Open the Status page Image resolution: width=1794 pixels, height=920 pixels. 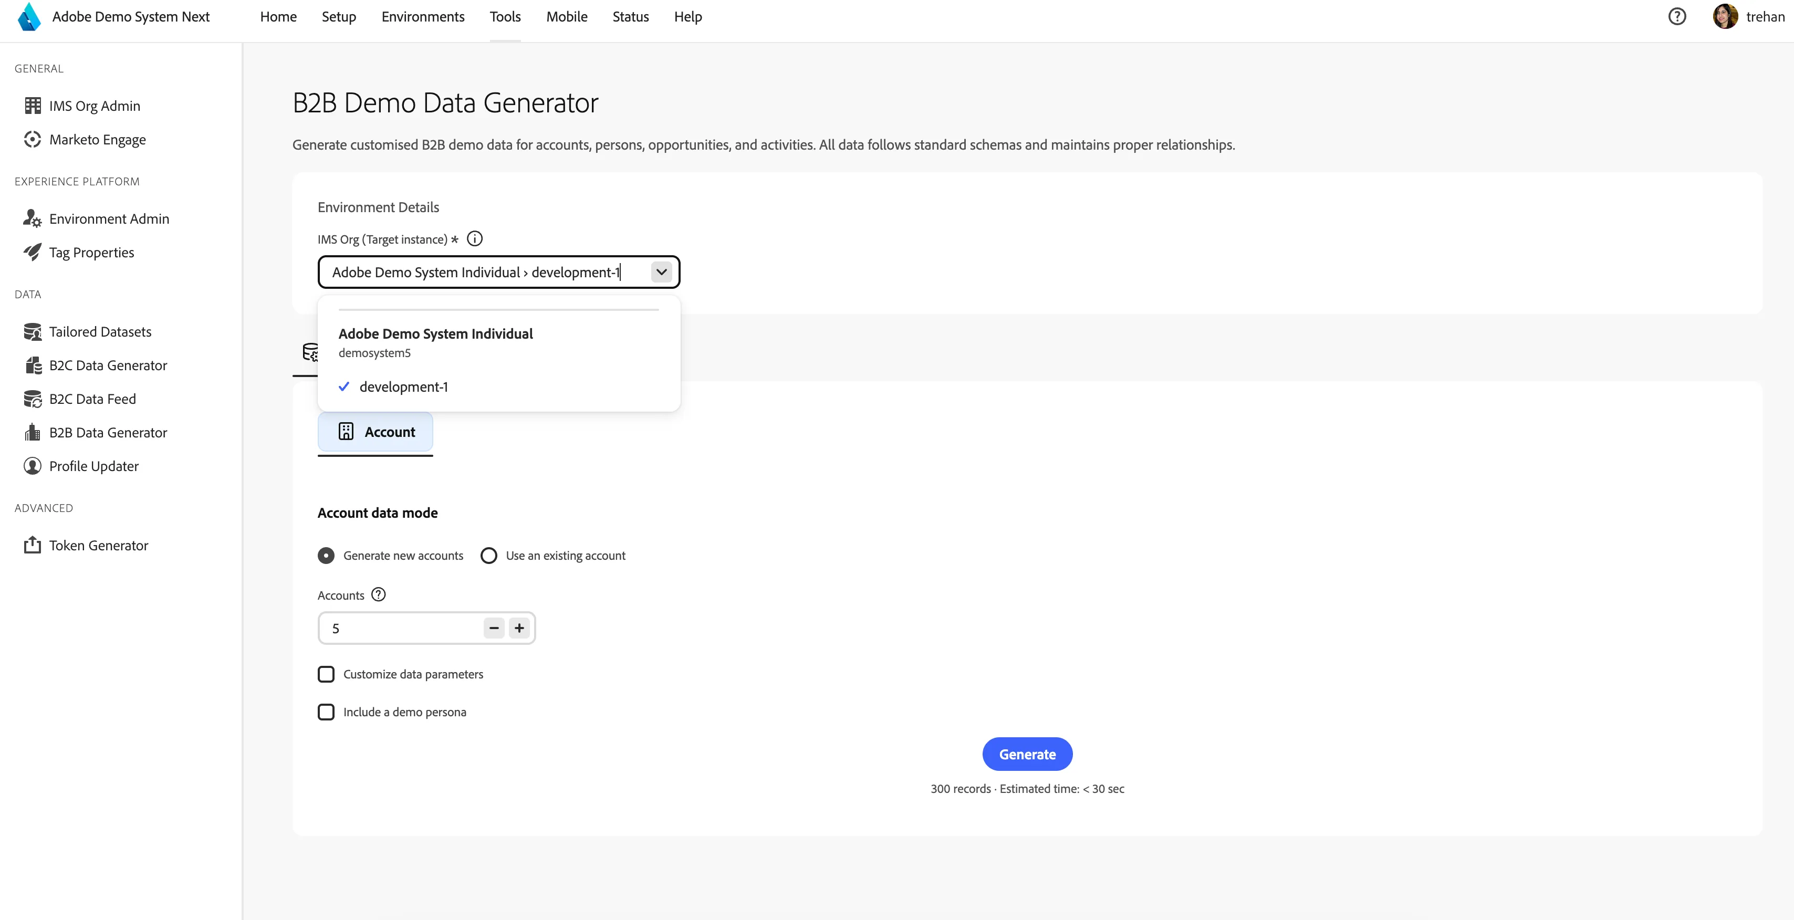631,17
